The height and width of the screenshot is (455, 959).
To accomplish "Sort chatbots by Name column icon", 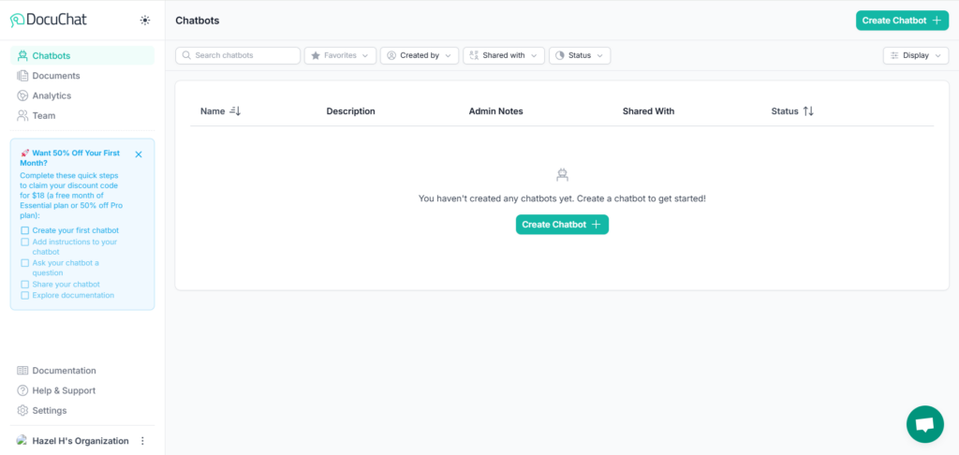I will click(x=235, y=111).
